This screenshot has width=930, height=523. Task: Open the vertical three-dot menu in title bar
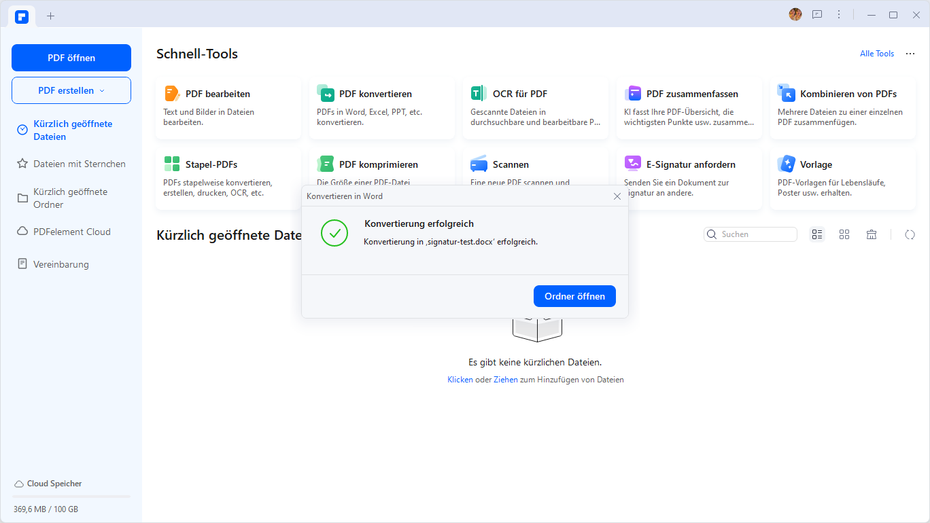[x=839, y=14]
